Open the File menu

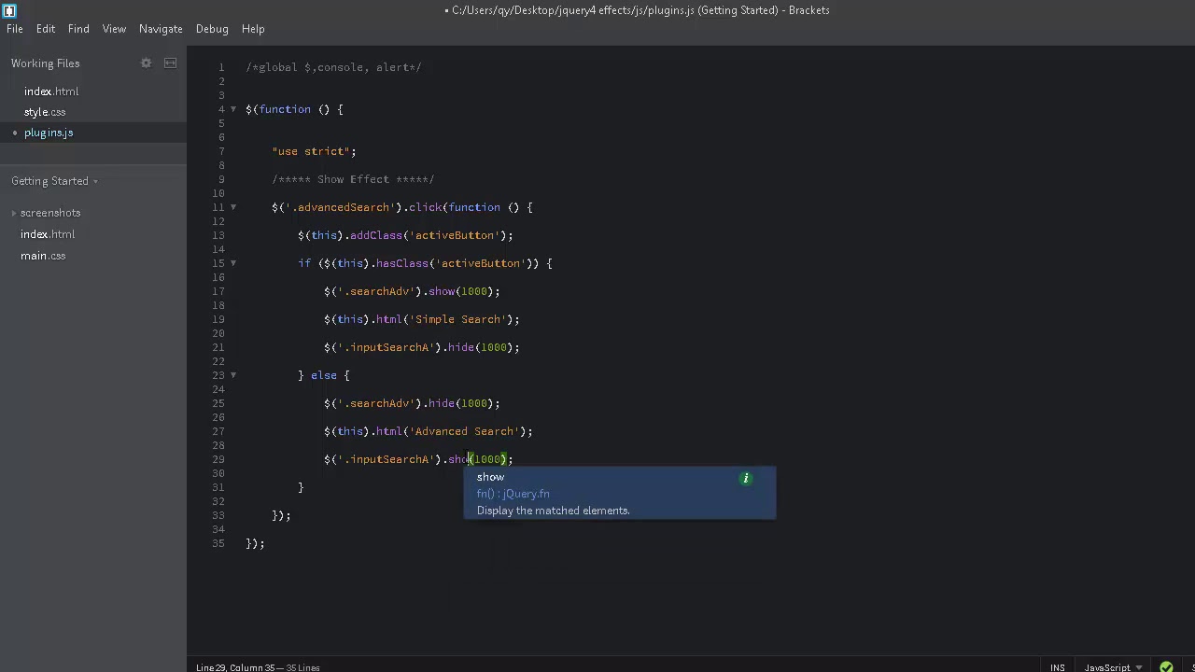point(15,29)
